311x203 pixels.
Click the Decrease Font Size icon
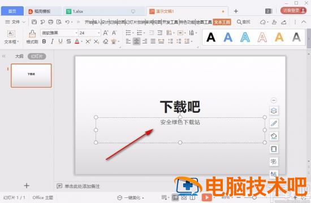click(x=114, y=33)
